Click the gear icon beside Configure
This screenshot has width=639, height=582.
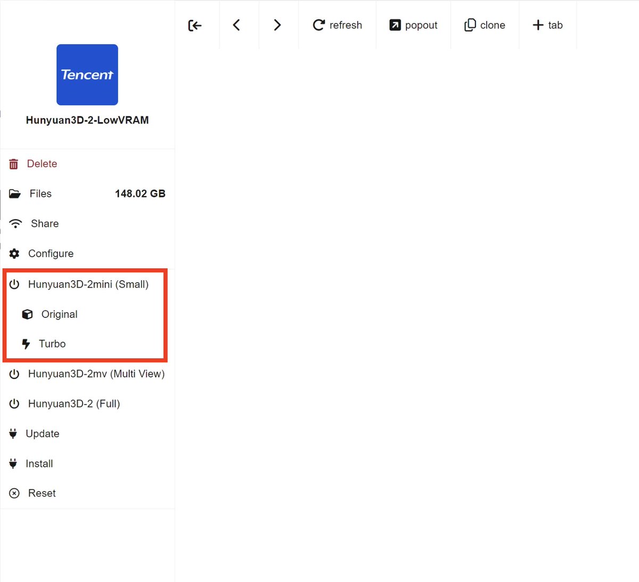click(x=14, y=253)
